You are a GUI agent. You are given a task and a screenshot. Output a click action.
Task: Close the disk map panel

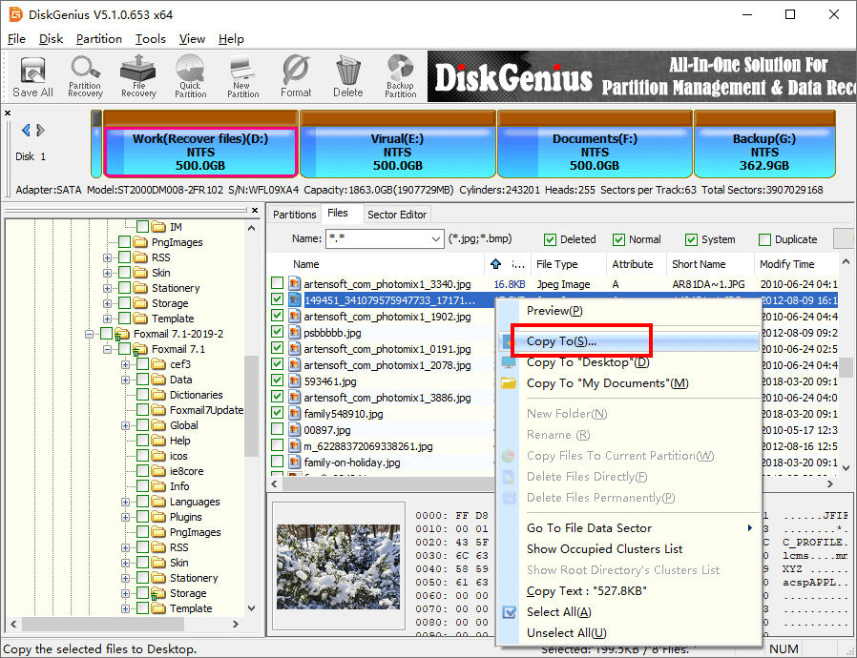pyautogui.click(x=8, y=113)
